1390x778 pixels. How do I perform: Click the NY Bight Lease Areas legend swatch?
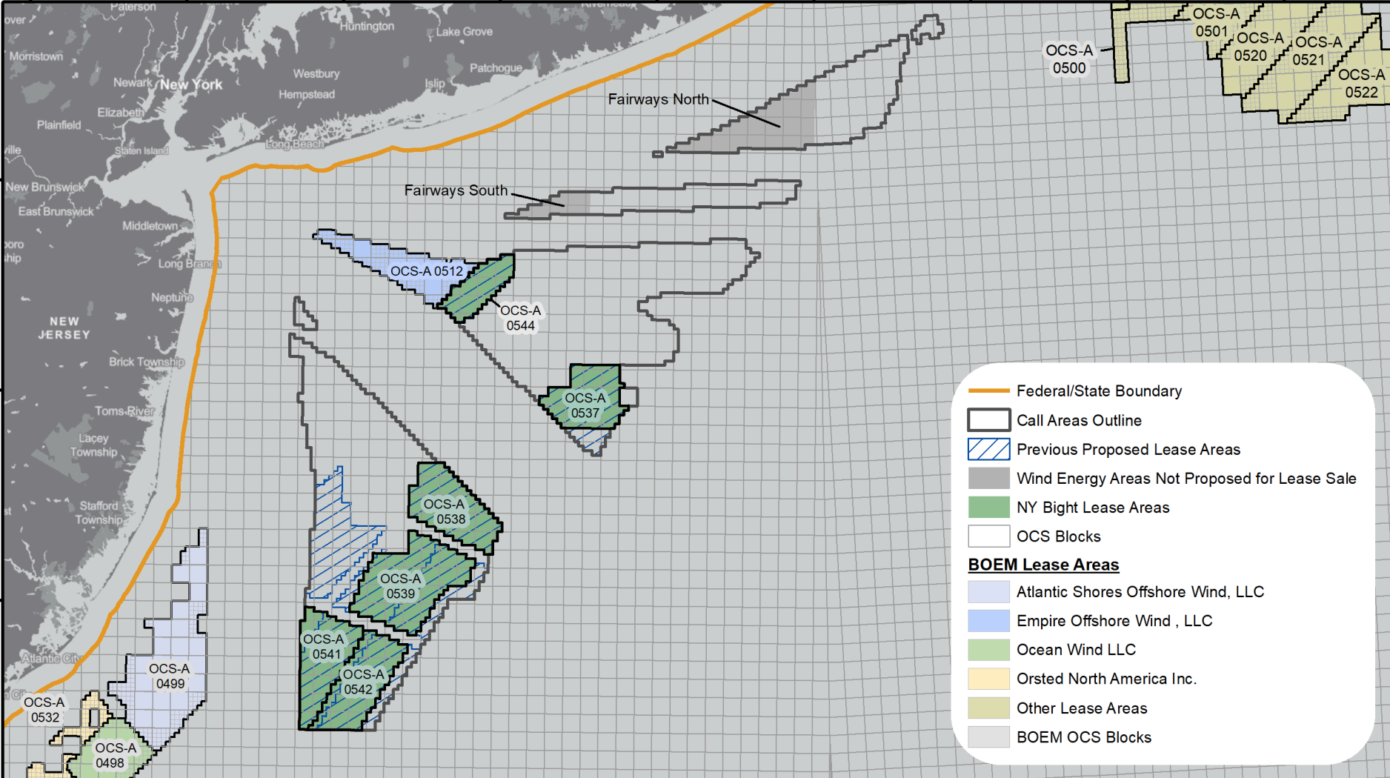coord(988,508)
